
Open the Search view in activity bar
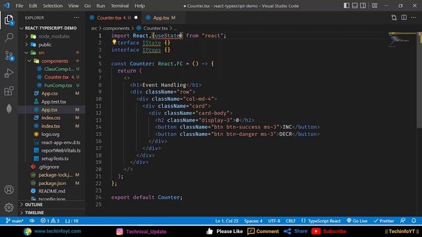9,38
